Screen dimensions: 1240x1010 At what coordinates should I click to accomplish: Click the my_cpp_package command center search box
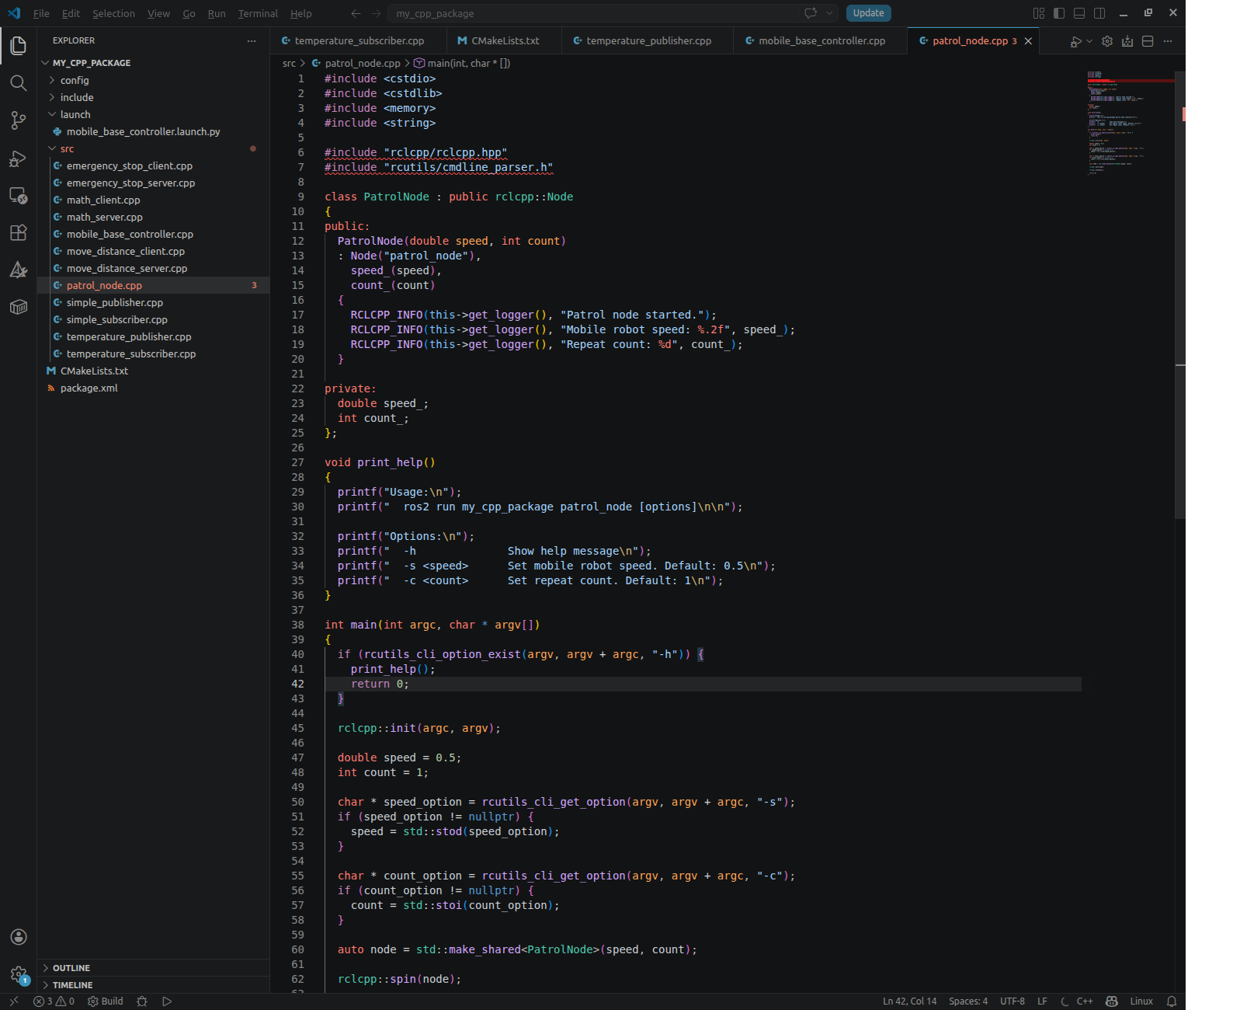point(594,13)
